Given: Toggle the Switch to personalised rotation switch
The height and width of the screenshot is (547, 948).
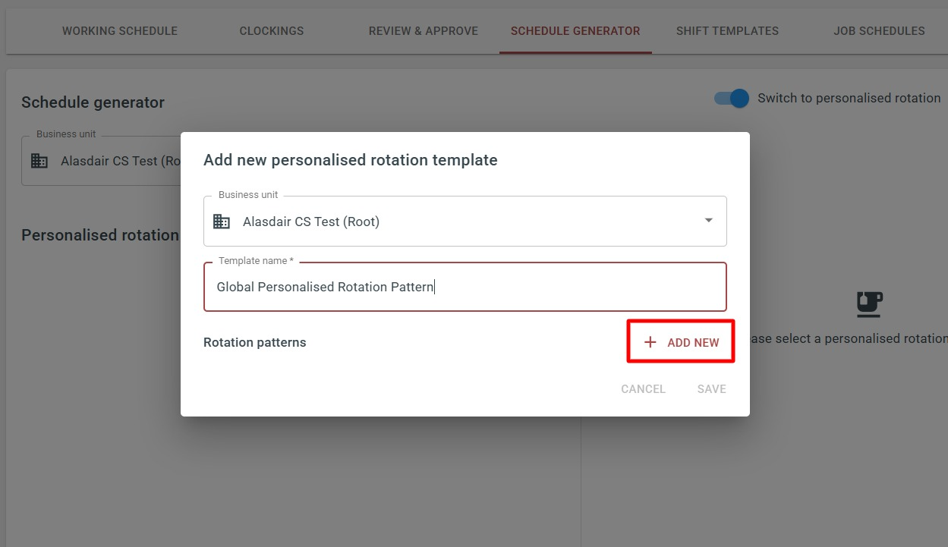Looking at the screenshot, I should tap(732, 99).
